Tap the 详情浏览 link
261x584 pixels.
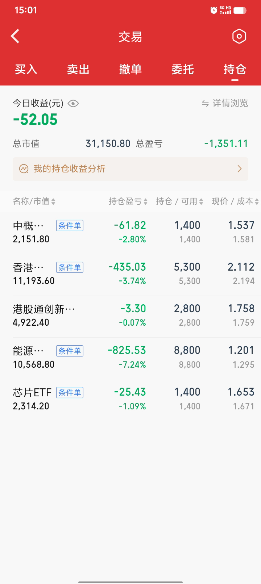pyautogui.click(x=230, y=104)
